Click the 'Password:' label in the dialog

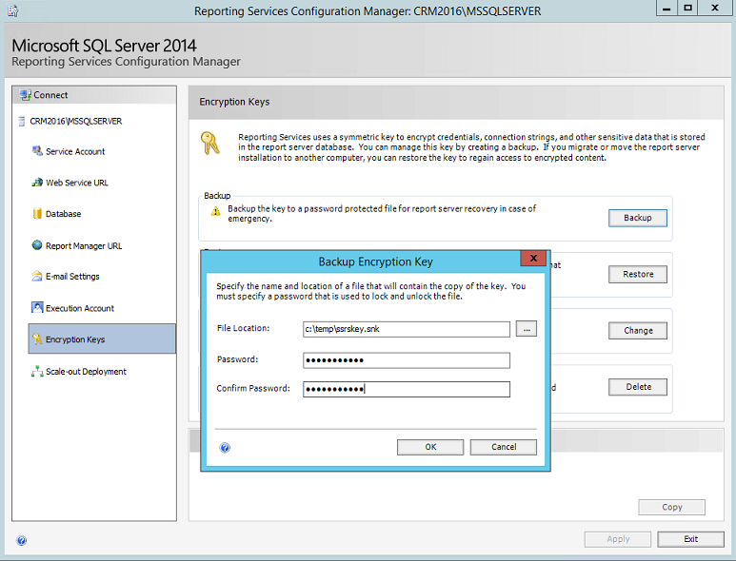(x=237, y=359)
